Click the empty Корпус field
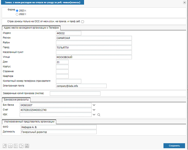Viewport: 188px width, 150px height. 62,67
